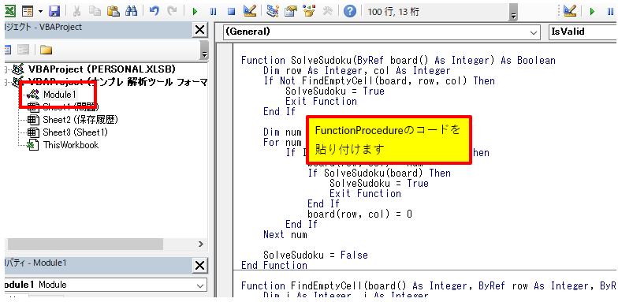Click the Project Explorer horizontal scrollbar thumb
The image size is (618, 302).
(x=85, y=244)
